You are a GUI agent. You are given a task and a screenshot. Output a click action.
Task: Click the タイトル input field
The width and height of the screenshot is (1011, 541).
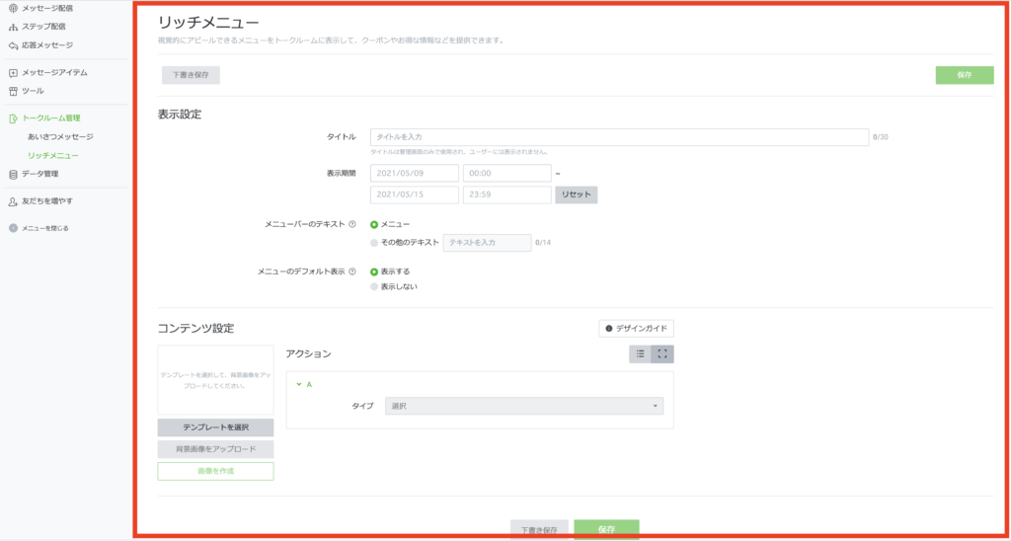619,137
